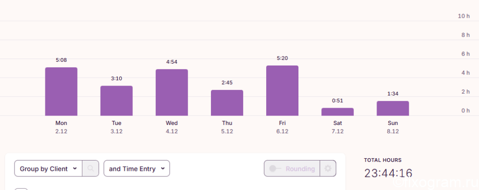Click the Wed 4.12 axis label

172,127
